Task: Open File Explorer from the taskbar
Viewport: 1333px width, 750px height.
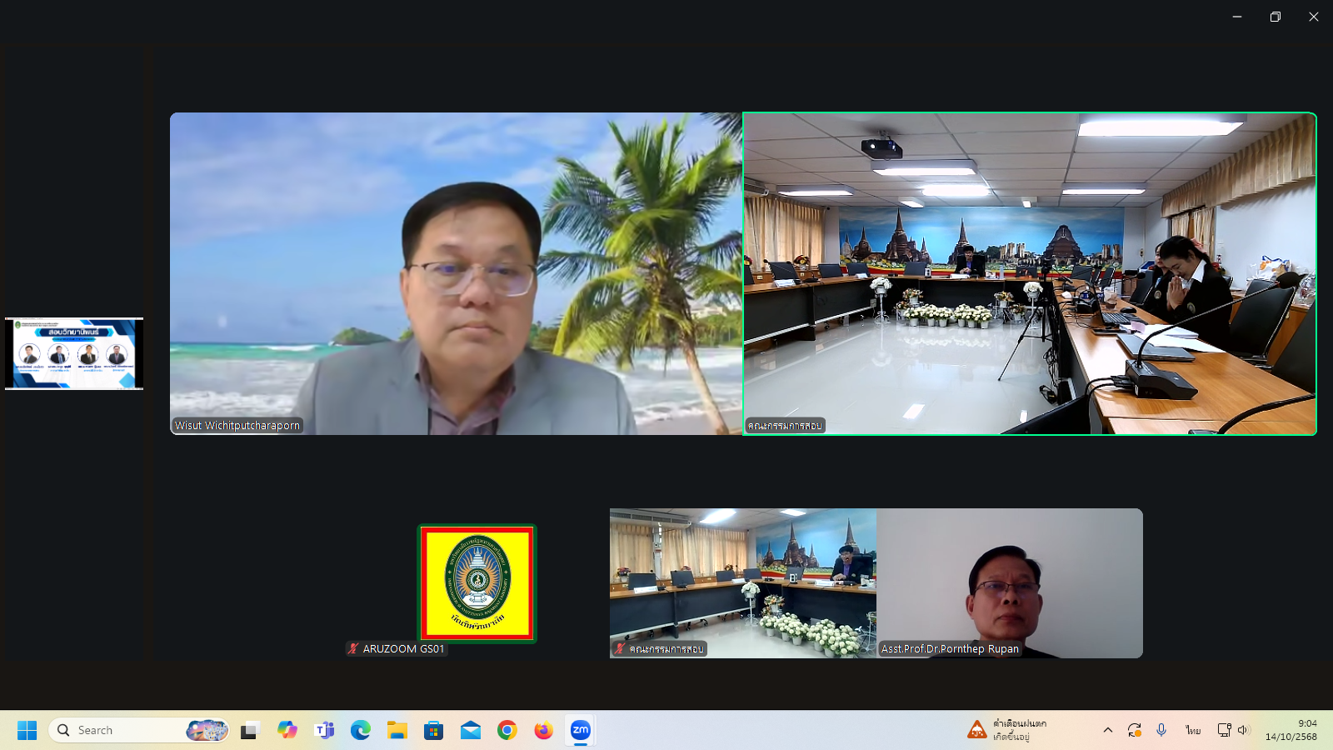Action: [x=397, y=731]
